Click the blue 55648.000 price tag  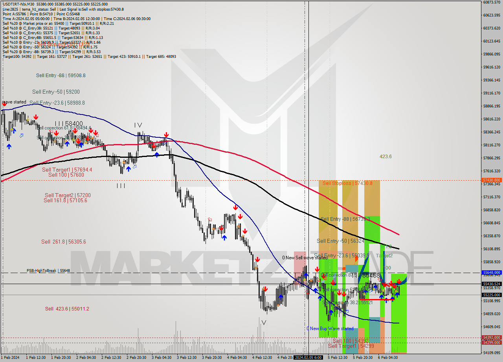click(x=491, y=272)
